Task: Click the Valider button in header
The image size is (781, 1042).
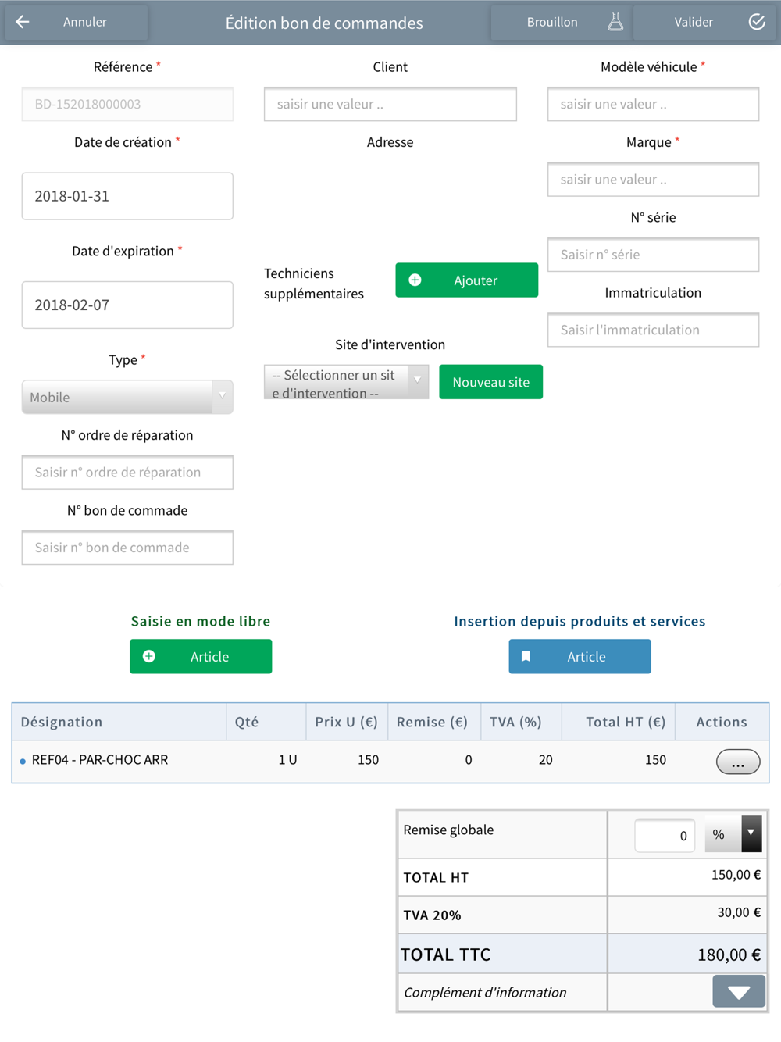Action: tap(705, 22)
